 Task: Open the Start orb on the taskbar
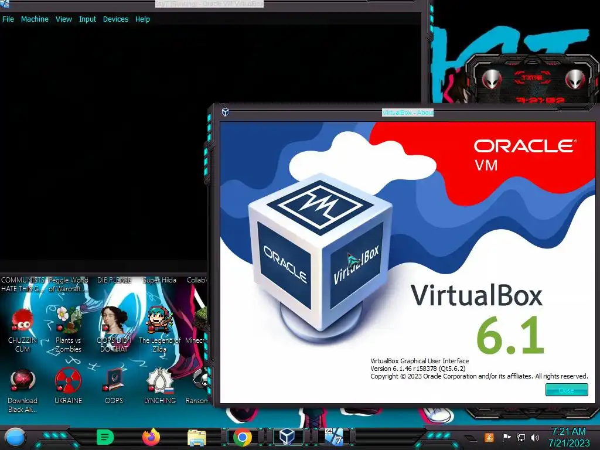(x=15, y=437)
